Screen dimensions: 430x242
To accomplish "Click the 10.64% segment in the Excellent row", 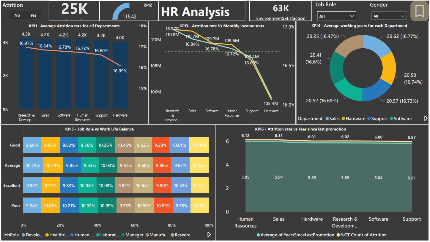I will (144, 185).
